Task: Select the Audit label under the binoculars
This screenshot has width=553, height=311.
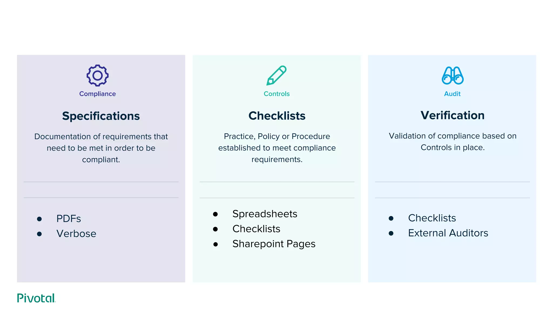Action: 452,94
